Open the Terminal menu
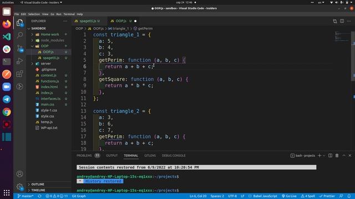 [x=69, y=14]
